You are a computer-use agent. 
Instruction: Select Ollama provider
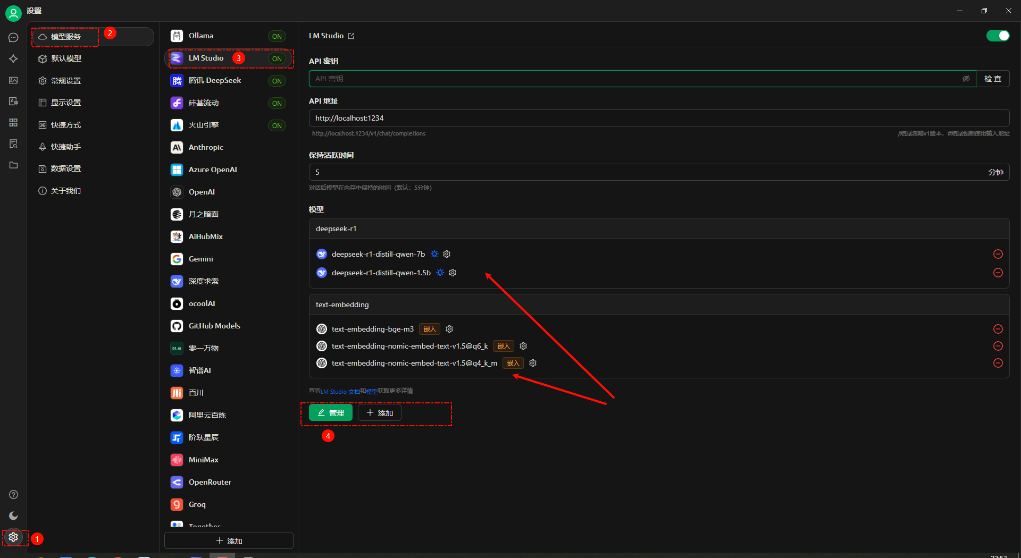click(x=229, y=36)
